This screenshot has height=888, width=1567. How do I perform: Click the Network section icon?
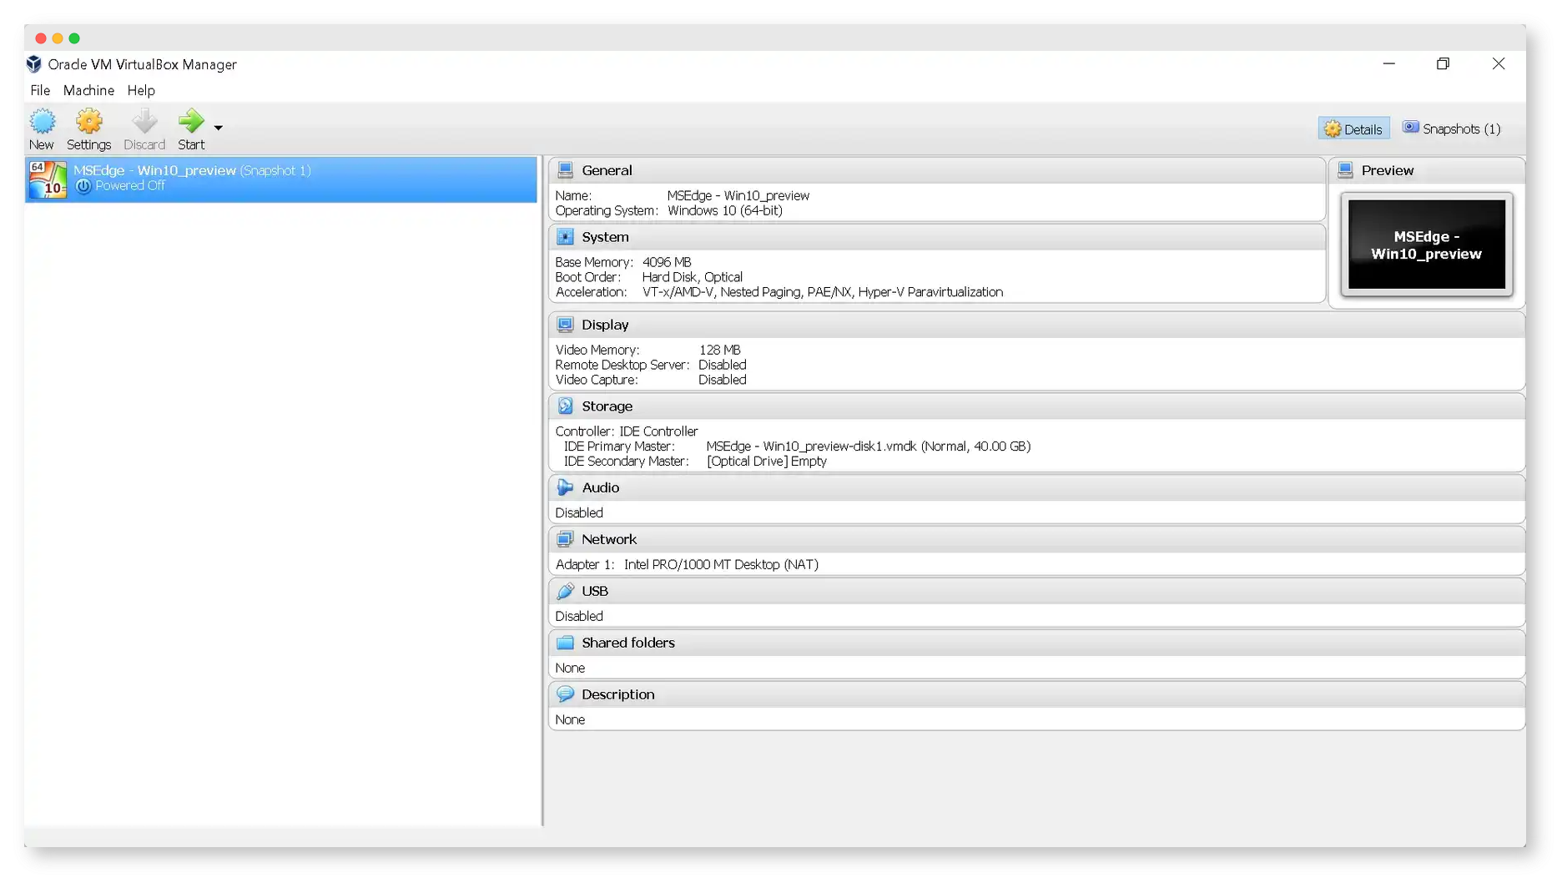[565, 539]
